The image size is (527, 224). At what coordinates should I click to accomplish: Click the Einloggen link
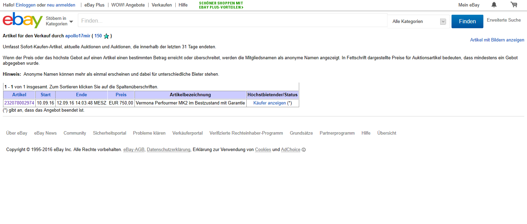tap(26, 5)
